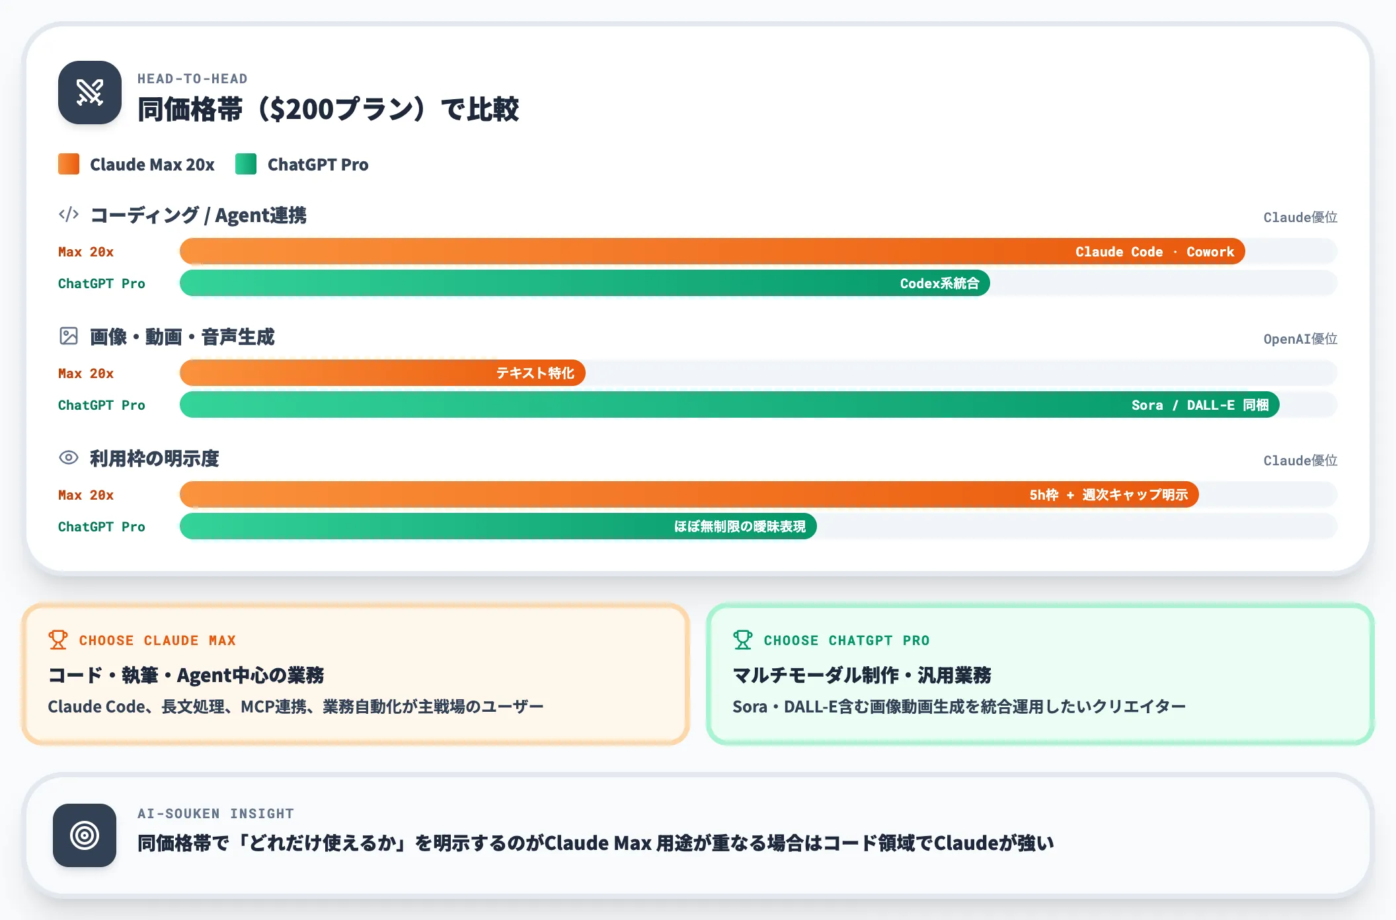Click the Claude Code、長文処理、MCP連携 description
Screen dimensions: 1396x920
tap(295, 707)
